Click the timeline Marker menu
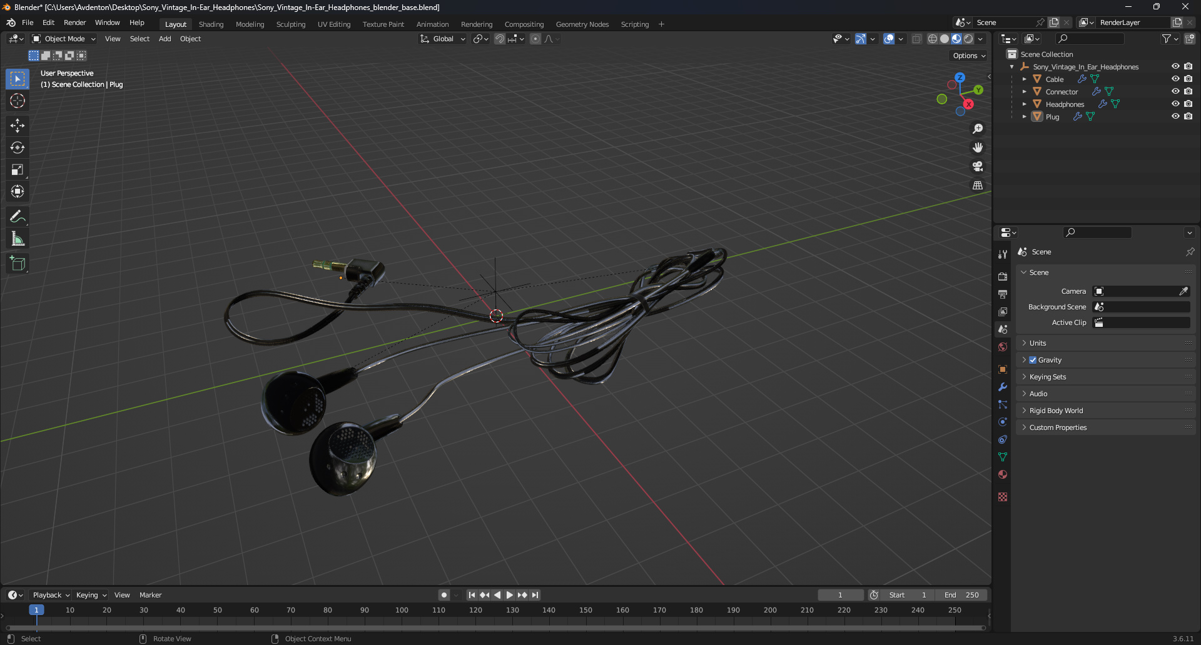The image size is (1201, 645). pos(150,595)
